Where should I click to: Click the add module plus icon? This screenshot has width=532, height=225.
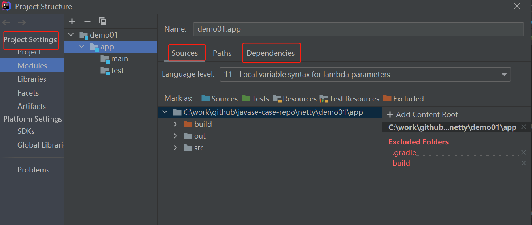pos(72,21)
